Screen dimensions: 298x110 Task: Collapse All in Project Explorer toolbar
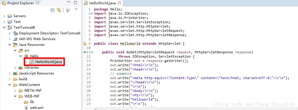coord(53,10)
